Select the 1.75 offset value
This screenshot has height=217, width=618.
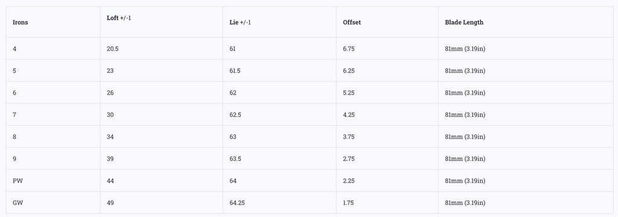click(348, 203)
